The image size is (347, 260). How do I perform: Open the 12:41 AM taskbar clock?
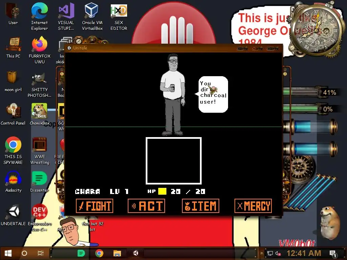[304, 253]
